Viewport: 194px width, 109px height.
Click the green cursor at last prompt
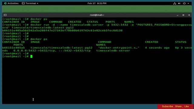(x=31, y=57)
